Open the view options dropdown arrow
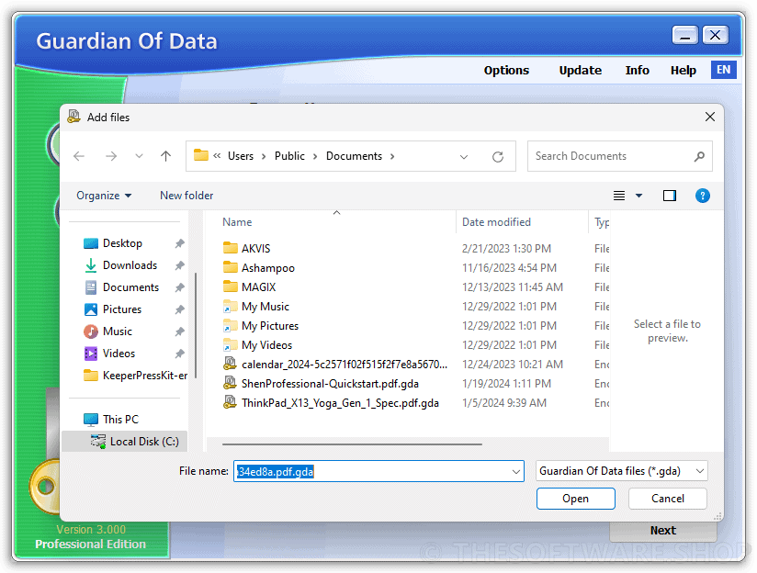The height and width of the screenshot is (573, 757). (638, 196)
